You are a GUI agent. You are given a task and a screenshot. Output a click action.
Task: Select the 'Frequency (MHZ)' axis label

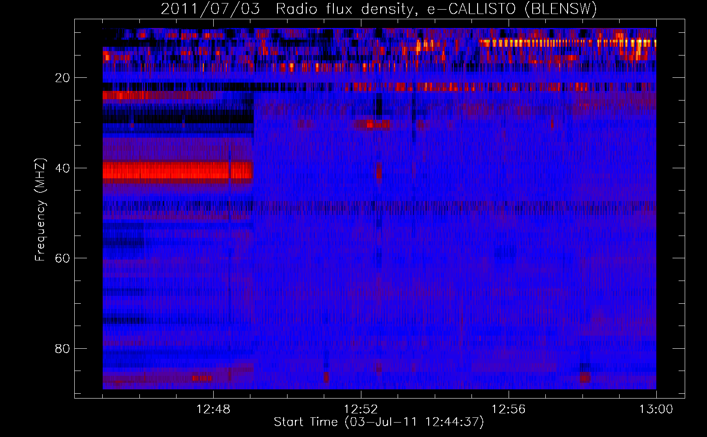(x=40, y=209)
